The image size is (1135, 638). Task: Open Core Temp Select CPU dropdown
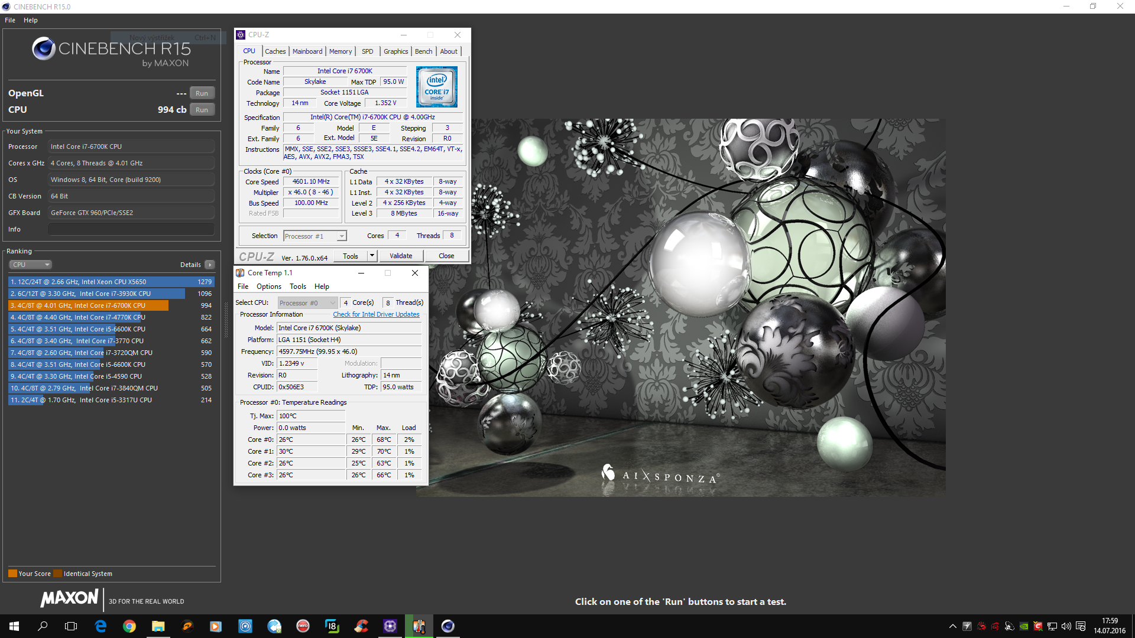[x=307, y=303]
